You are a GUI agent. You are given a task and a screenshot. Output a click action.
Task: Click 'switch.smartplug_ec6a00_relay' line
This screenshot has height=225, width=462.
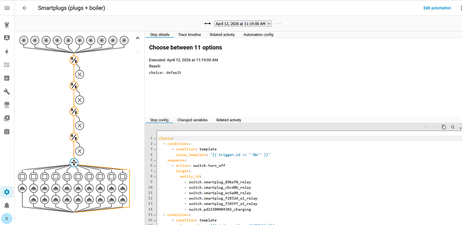pos(220,193)
